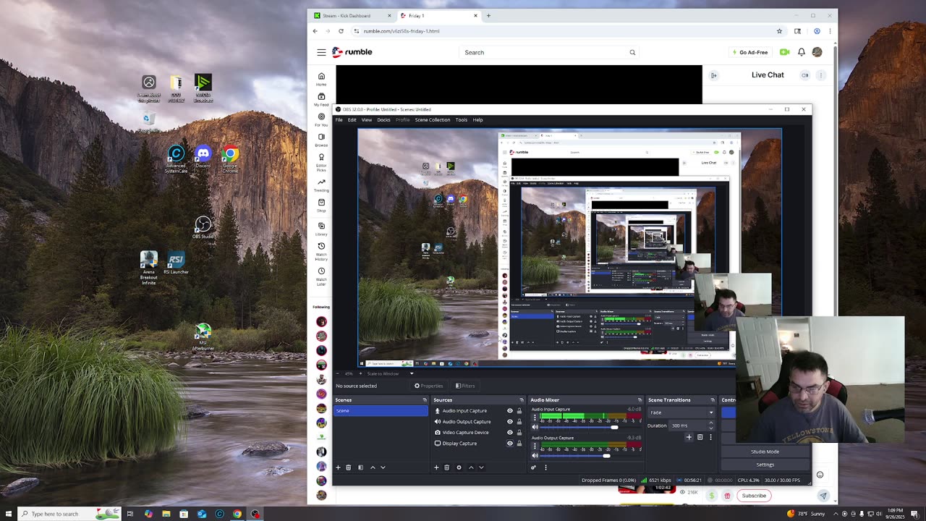Decrease transition Duration with down arrow
Viewport: 926px width, 521px height.
click(x=710, y=428)
